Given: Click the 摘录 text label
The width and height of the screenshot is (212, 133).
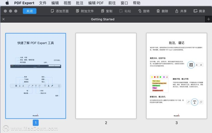Looking at the screenshot, I should 202,11.
